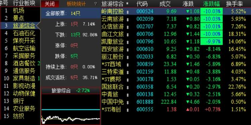Click the asterisk next to 旅游综合 header
The height and width of the screenshot is (125, 251).
coord(127,4)
